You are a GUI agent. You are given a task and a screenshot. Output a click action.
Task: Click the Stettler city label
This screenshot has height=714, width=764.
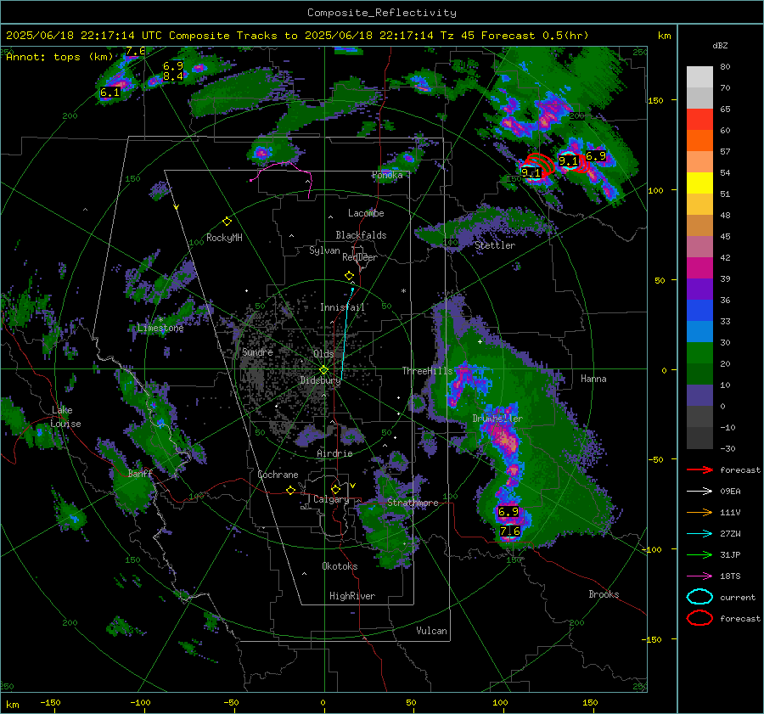click(x=495, y=245)
